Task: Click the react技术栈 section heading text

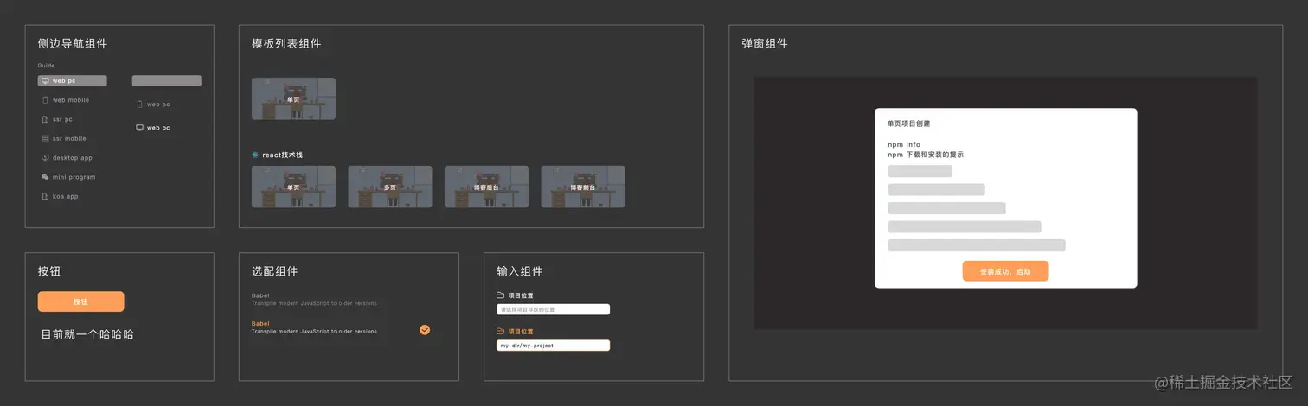Action: pyautogui.click(x=283, y=155)
